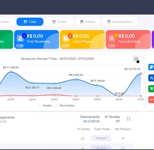Screen dimensions: 154x150
Task: Open the Total à Pagar yellow card
Action: 82,39
